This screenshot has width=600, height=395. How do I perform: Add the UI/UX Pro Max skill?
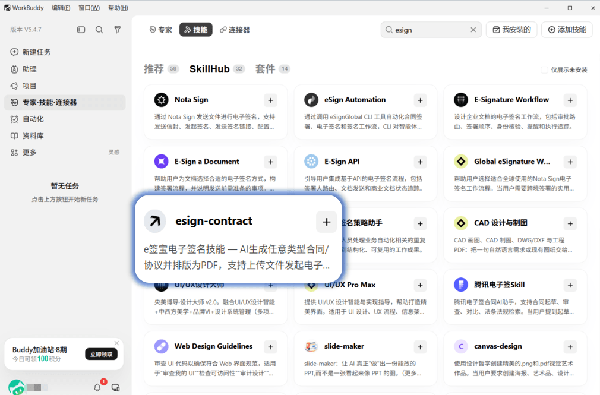click(420, 285)
